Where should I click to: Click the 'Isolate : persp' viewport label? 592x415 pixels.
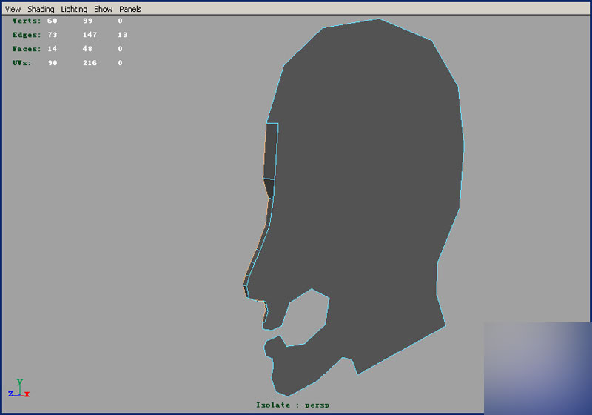click(x=292, y=405)
